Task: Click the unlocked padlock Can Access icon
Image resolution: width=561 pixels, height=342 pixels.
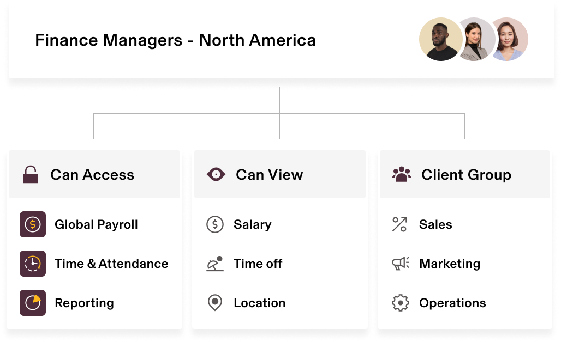Action: tap(31, 174)
